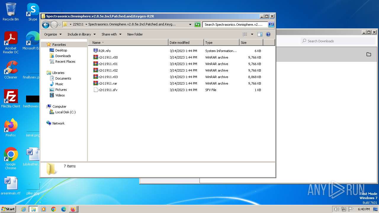Sort by Date modified column header
This screenshot has height=213, width=379.
[186, 43]
